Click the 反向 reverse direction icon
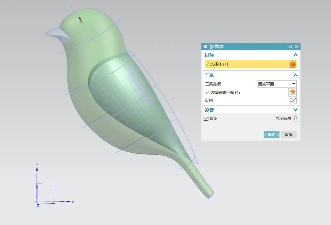 tap(293, 100)
